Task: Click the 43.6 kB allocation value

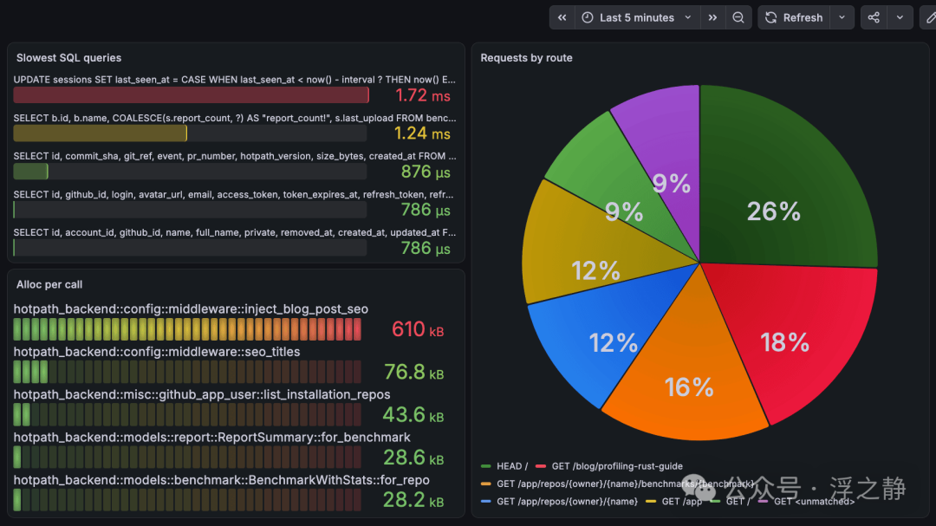Action: tap(413, 415)
